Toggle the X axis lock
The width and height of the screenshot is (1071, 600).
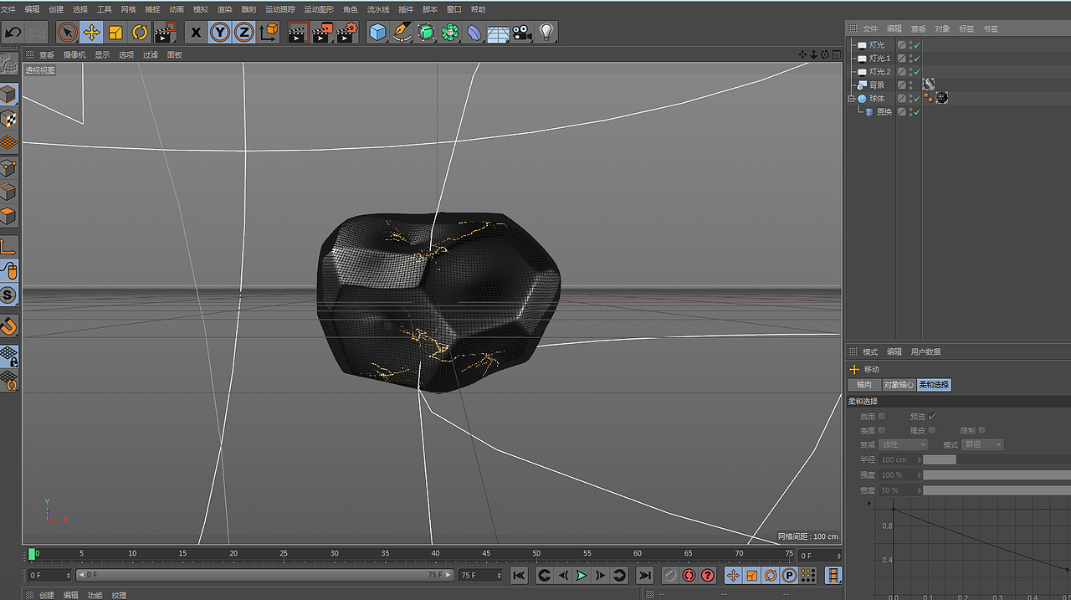tap(196, 33)
